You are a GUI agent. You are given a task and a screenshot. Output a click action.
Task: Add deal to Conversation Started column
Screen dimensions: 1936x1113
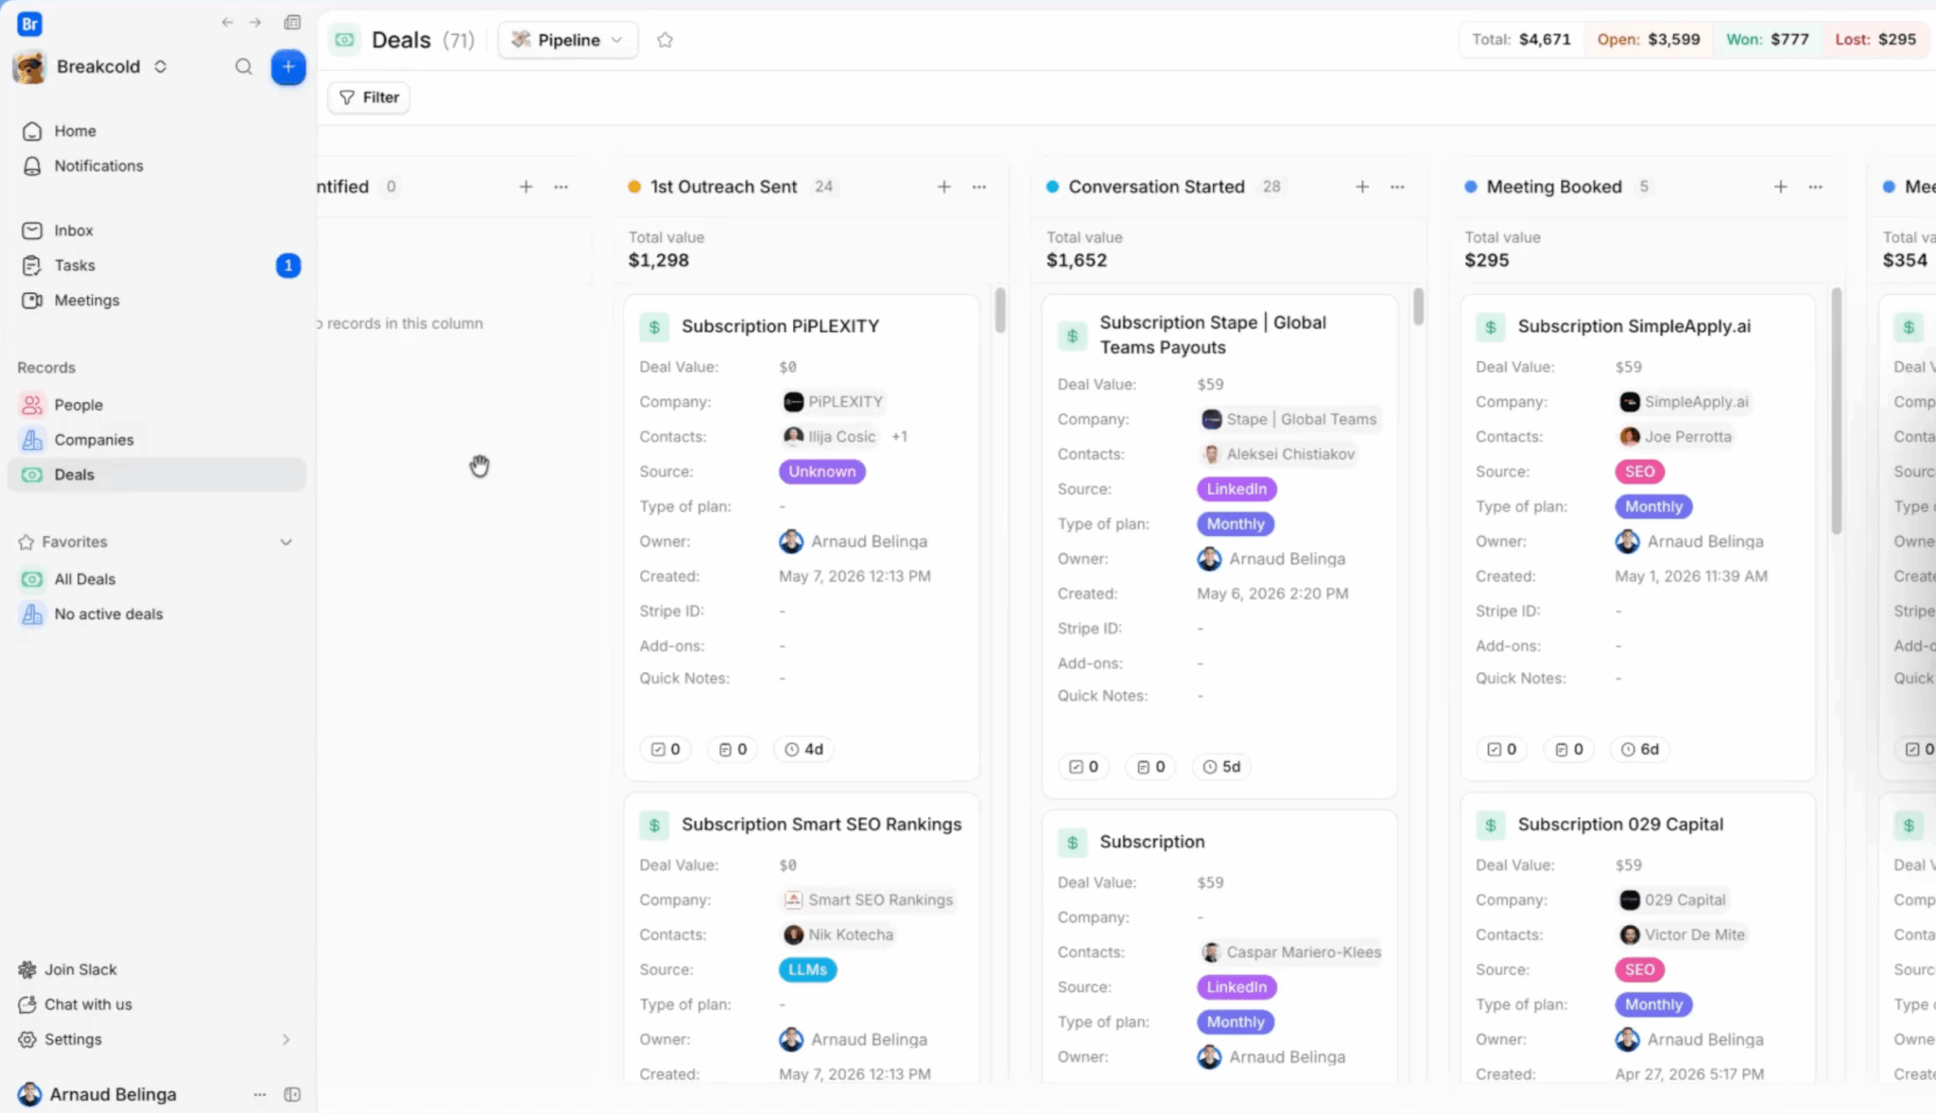click(1362, 186)
